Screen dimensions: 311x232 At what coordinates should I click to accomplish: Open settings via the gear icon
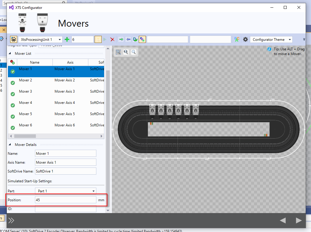[245, 39]
